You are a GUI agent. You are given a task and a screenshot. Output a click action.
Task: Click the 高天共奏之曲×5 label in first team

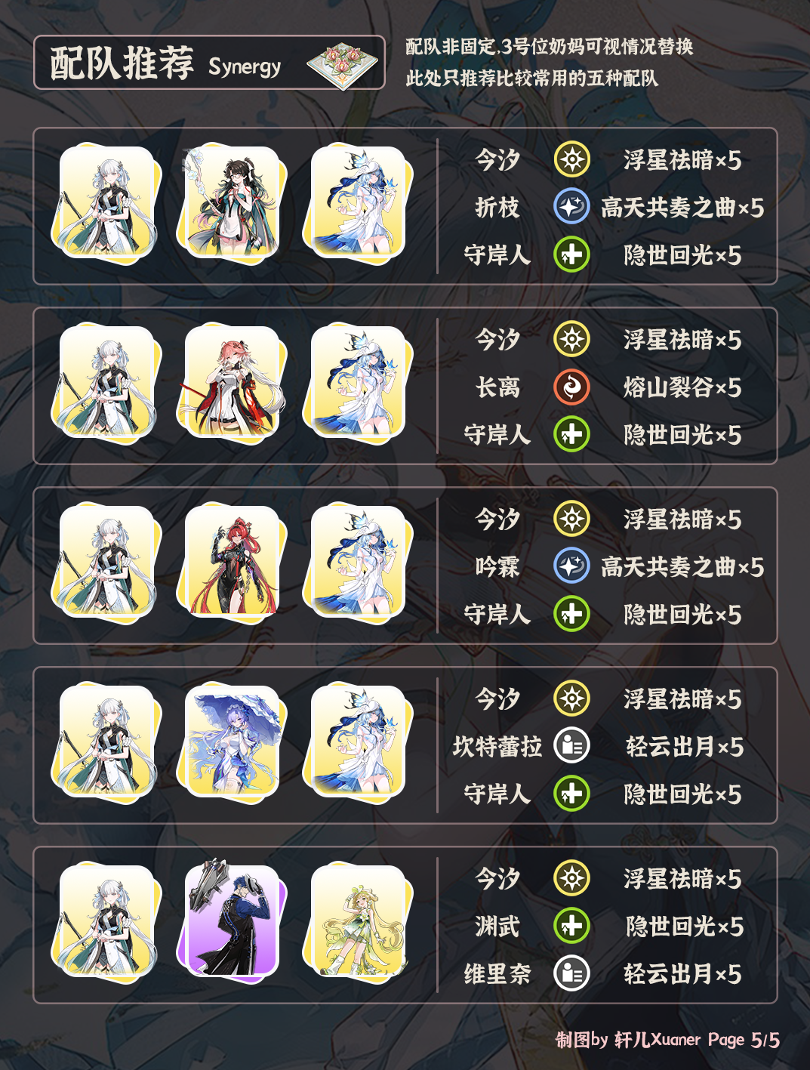click(x=682, y=208)
